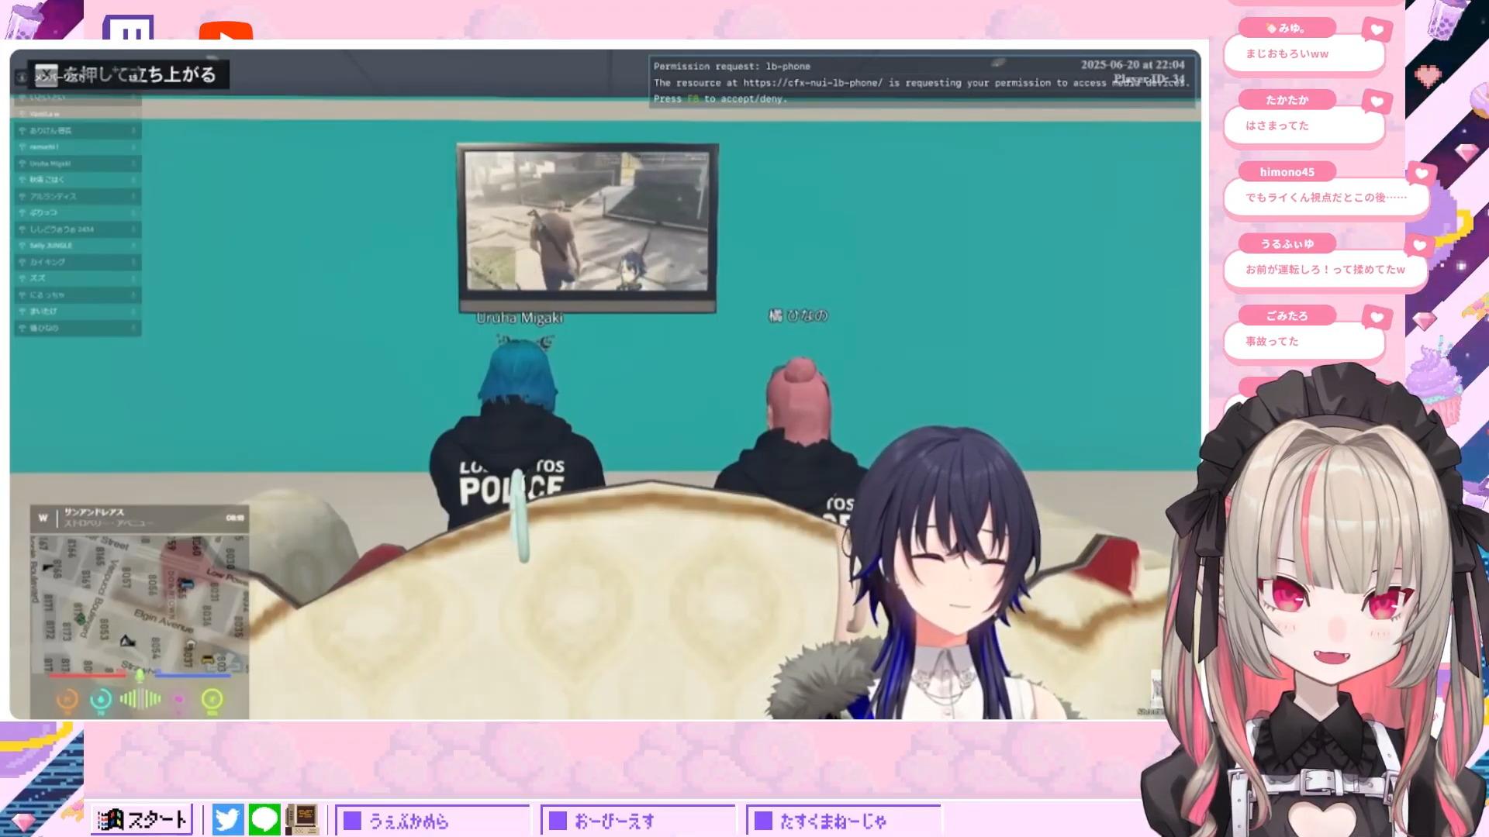Select 橘ひなの in the member list
The width and height of the screenshot is (1489, 837).
[78, 328]
